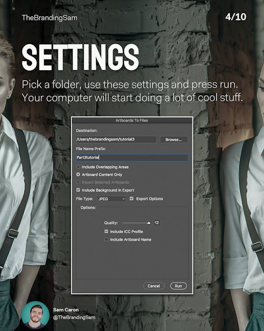Click the Browse... button

pos(174,140)
